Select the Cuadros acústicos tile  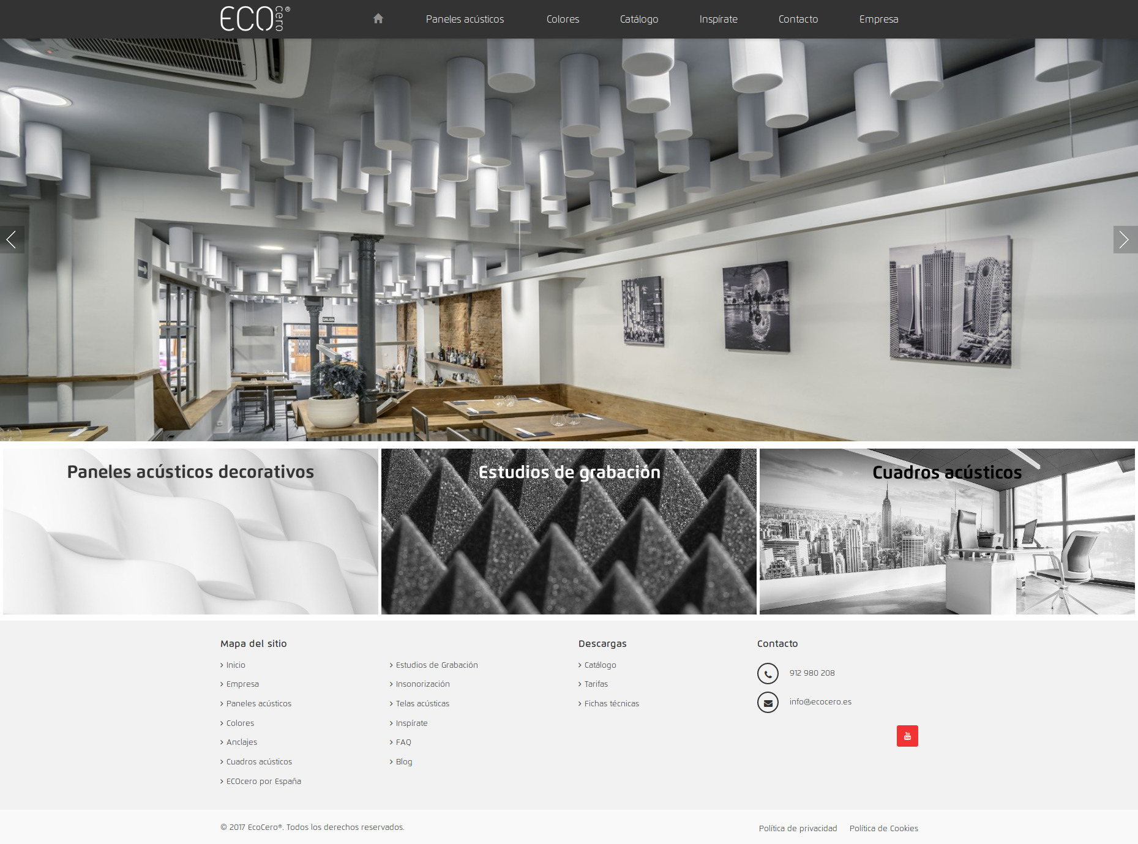[946, 531]
